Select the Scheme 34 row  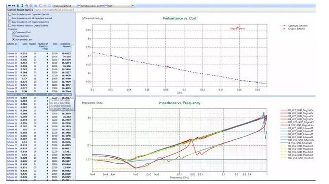[39, 85]
